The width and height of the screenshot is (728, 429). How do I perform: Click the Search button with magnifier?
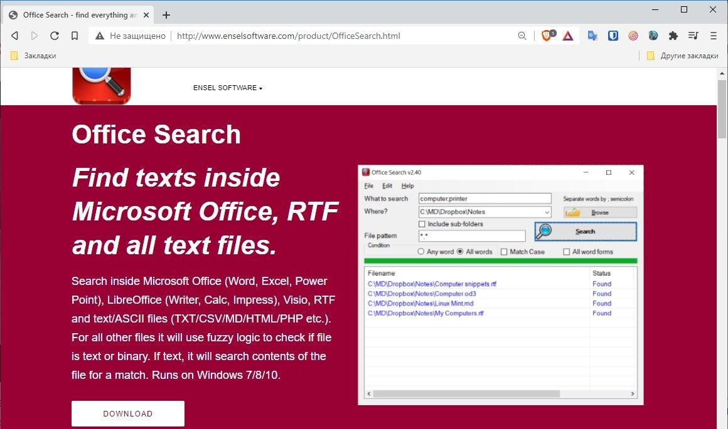tap(586, 231)
